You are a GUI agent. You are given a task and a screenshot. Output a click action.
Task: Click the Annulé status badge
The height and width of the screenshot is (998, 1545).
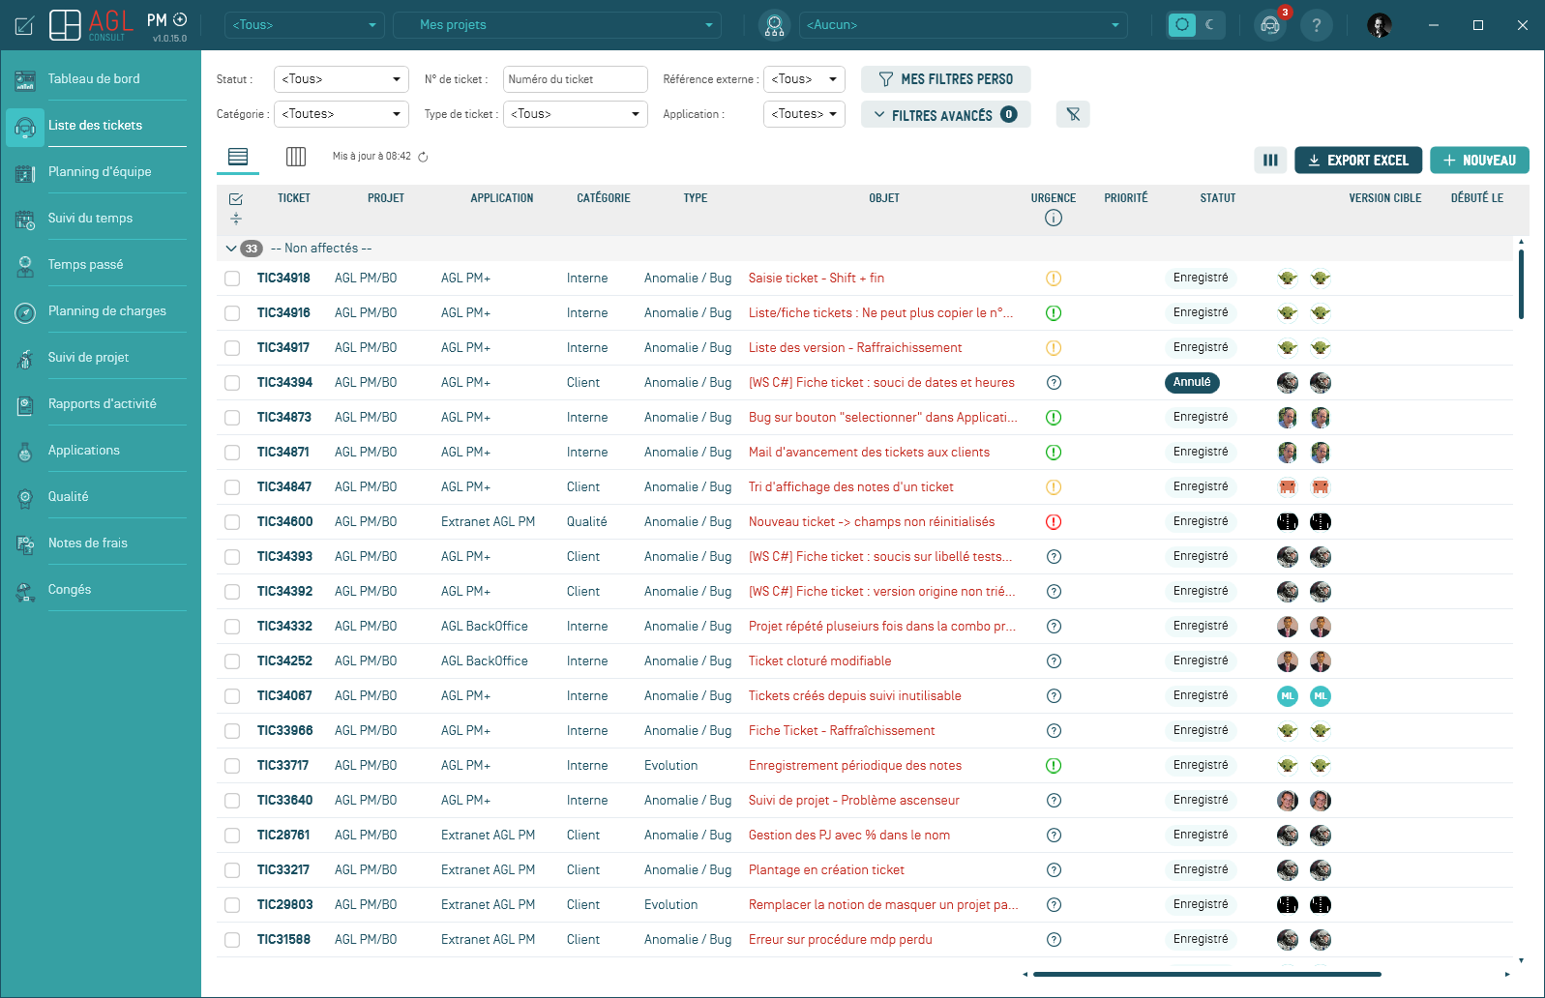pyautogui.click(x=1192, y=383)
